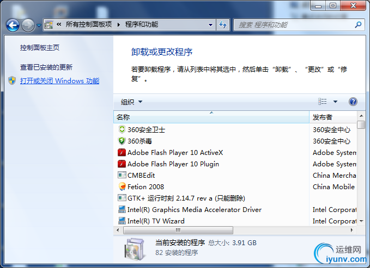Open 打开或关闭 Windows 功能 link

point(60,81)
